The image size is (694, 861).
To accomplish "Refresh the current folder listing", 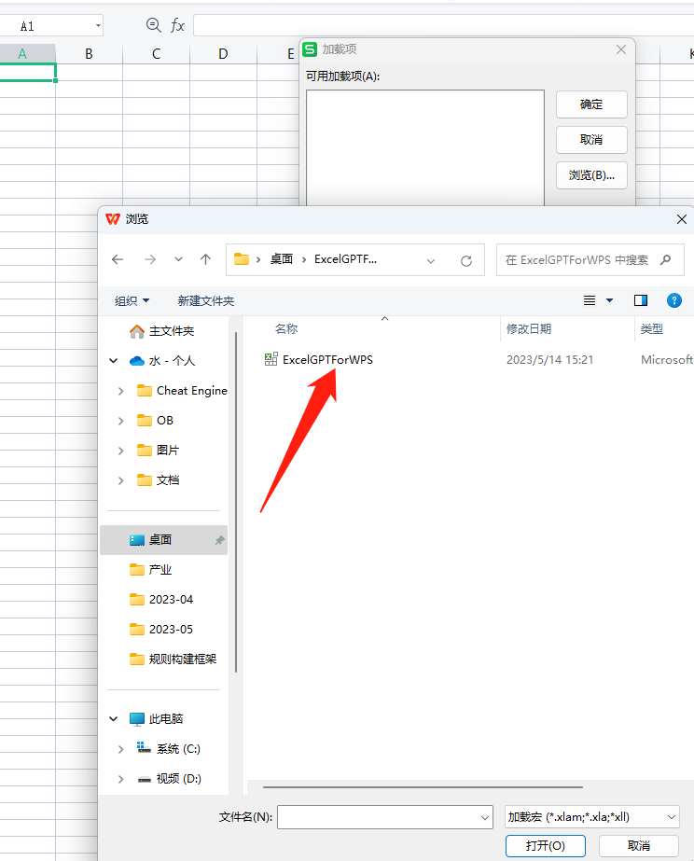I will tap(466, 260).
